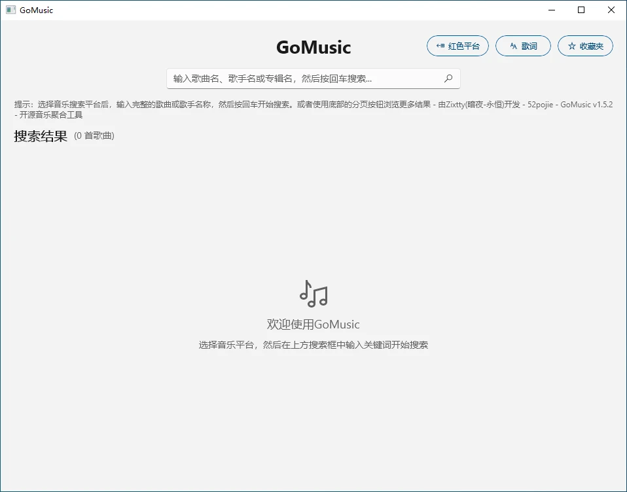The width and height of the screenshot is (627, 492).
Task: Click the 红色平台 platform switch button
Action: 457,46
